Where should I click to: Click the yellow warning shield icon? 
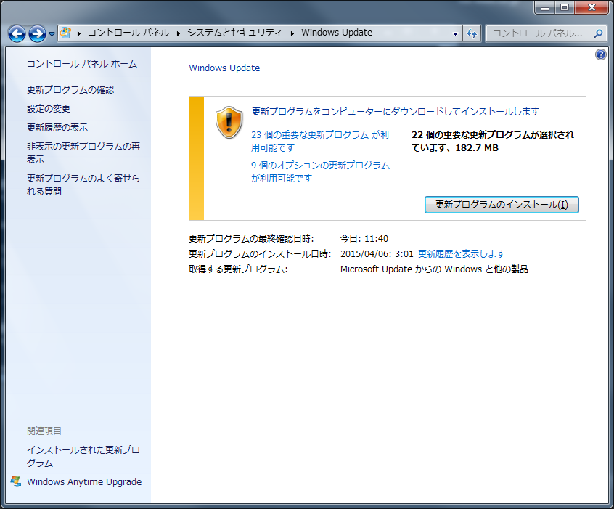(x=229, y=122)
